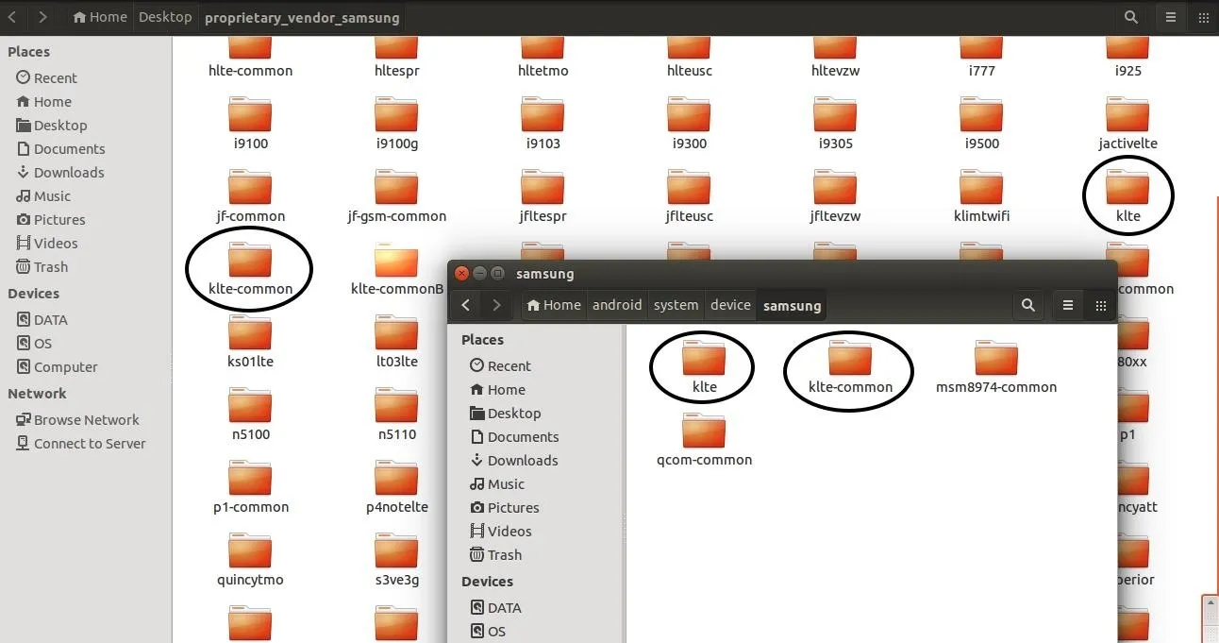Search files in background window
The image size is (1219, 643).
coord(1130,17)
